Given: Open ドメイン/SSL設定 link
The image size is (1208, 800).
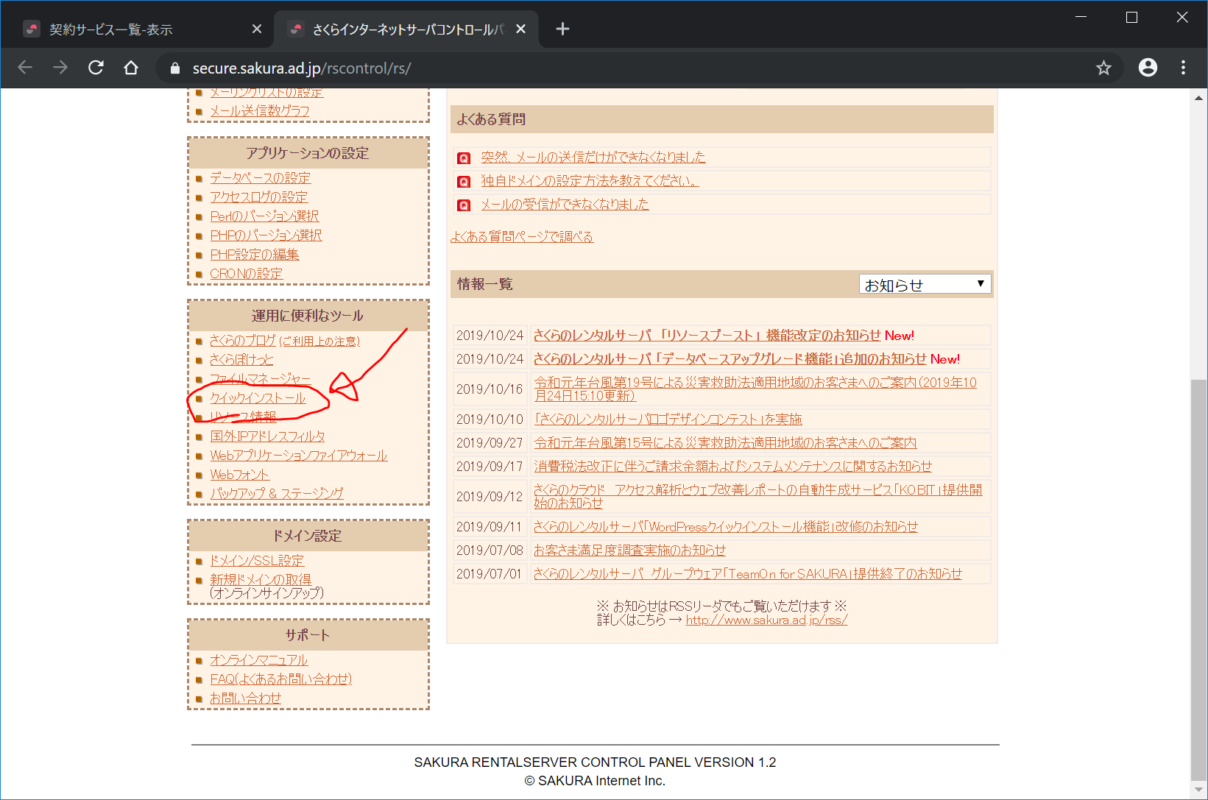Looking at the screenshot, I should point(256,560).
